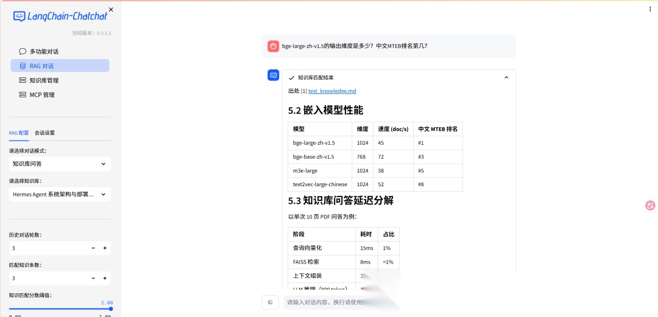The width and height of the screenshot is (658, 317).
Task: Click the user question about bge-large-zh-v1.5
Action: [355, 46]
